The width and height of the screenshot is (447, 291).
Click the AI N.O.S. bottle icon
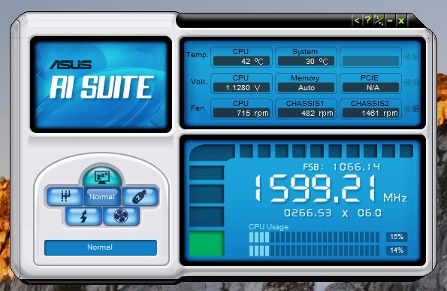point(140,196)
